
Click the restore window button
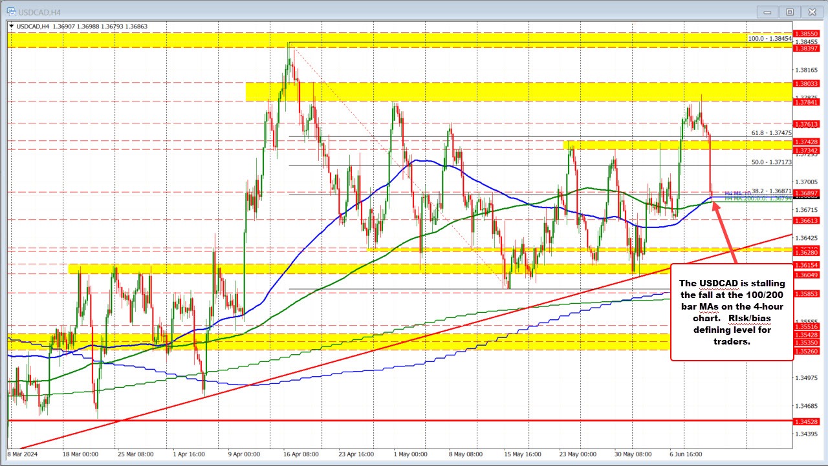789,11
